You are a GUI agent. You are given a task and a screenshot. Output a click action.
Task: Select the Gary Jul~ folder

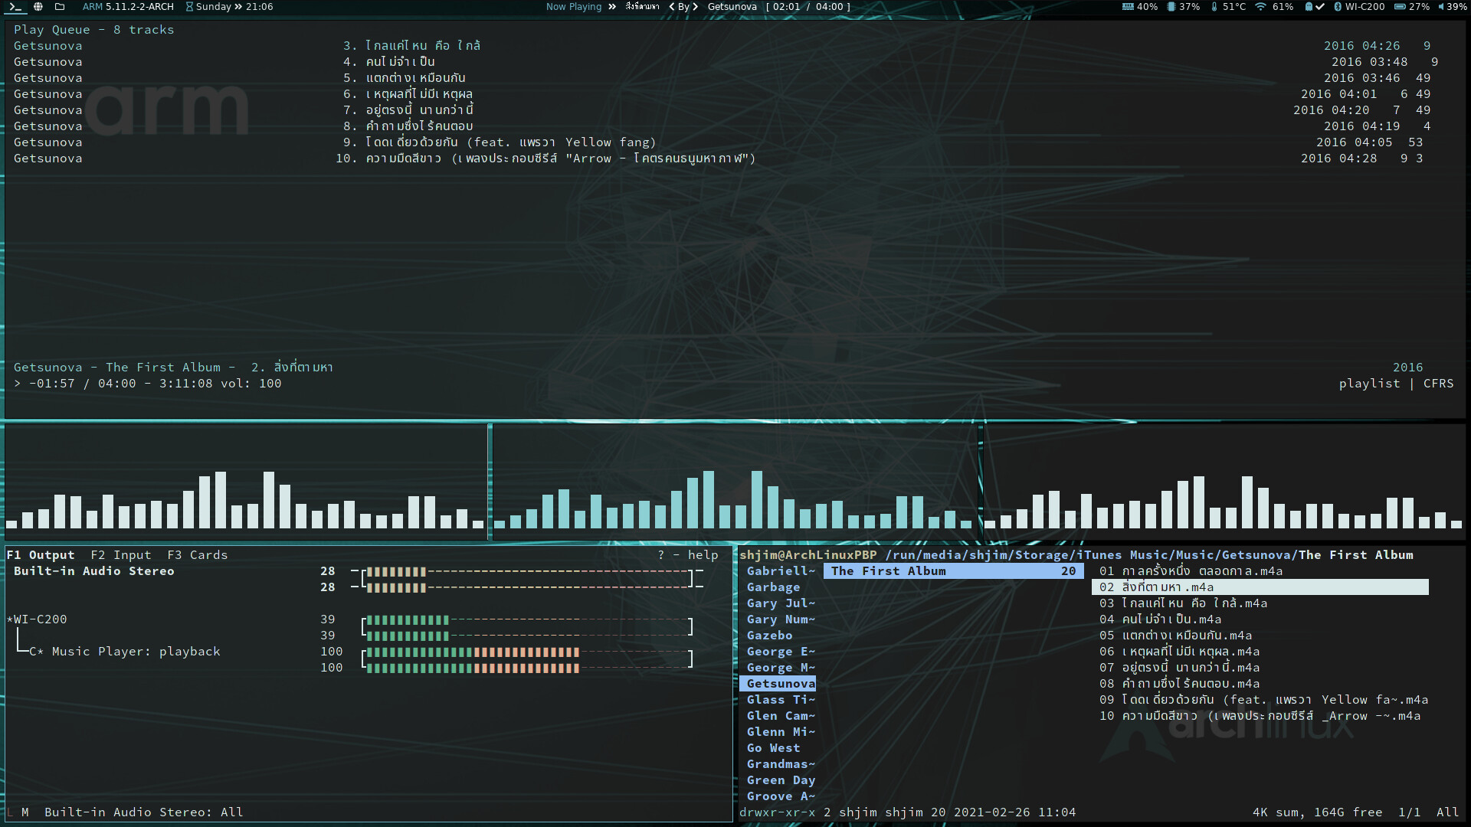[781, 603]
